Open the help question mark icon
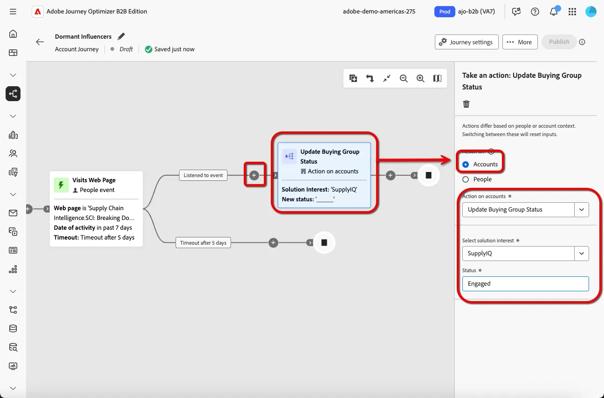 535,12
